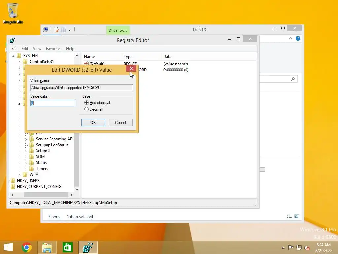
Task: Click the Value data input field
Action: pos(53,103)
